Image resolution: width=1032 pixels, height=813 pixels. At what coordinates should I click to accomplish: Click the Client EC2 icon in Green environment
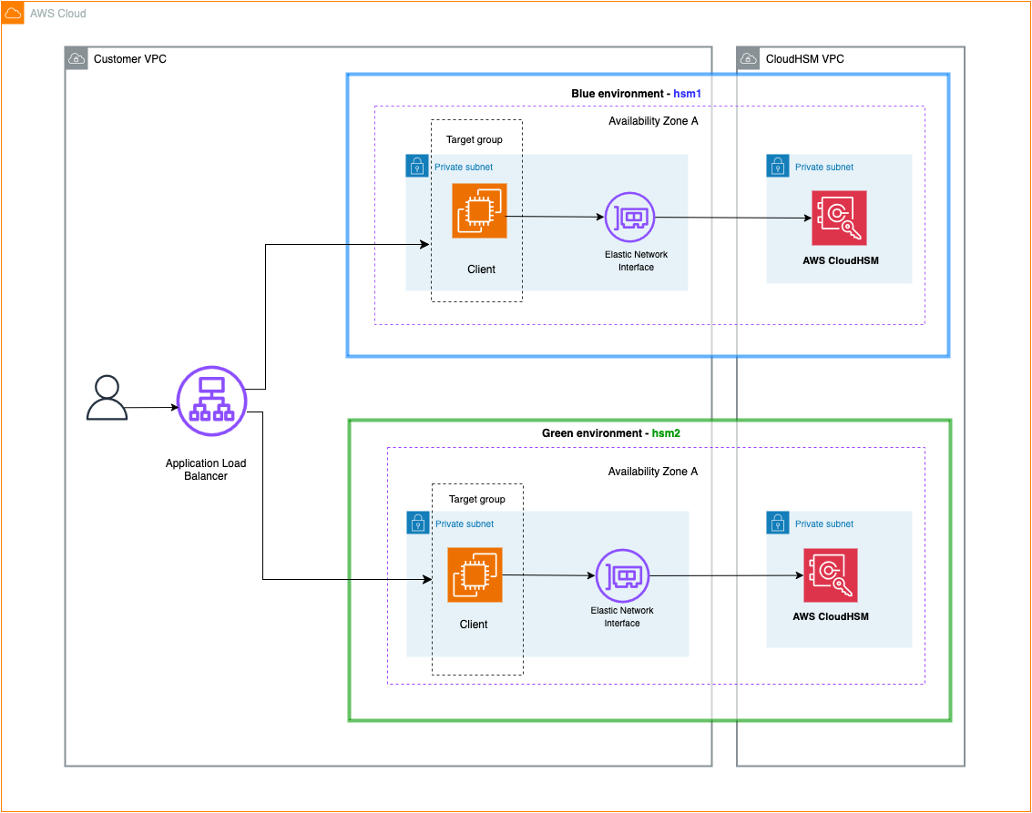point(475,574)
